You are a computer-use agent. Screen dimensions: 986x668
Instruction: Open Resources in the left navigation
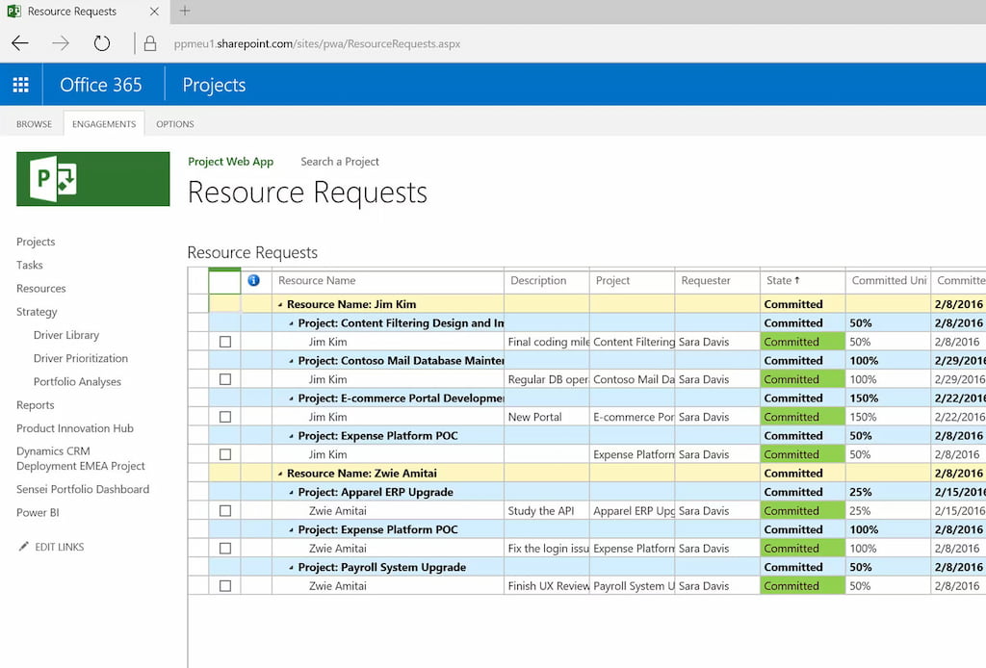point(40,289)
